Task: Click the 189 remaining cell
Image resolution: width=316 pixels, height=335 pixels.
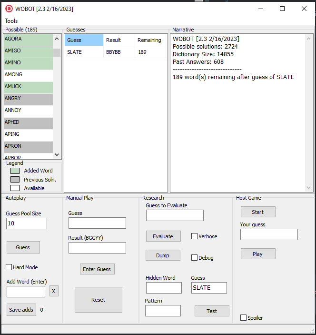Action: tap(150, 52)
